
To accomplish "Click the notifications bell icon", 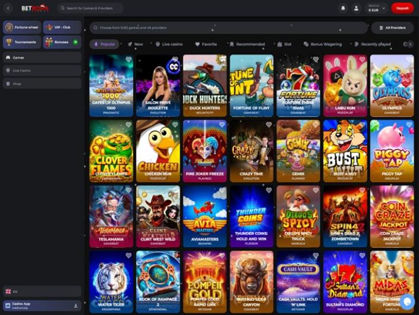I will (x=343, y=8).
